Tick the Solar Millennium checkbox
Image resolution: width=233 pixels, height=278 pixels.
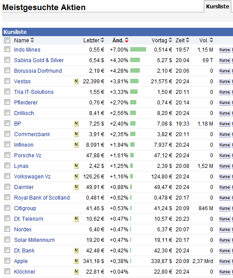tap(7, 240)
